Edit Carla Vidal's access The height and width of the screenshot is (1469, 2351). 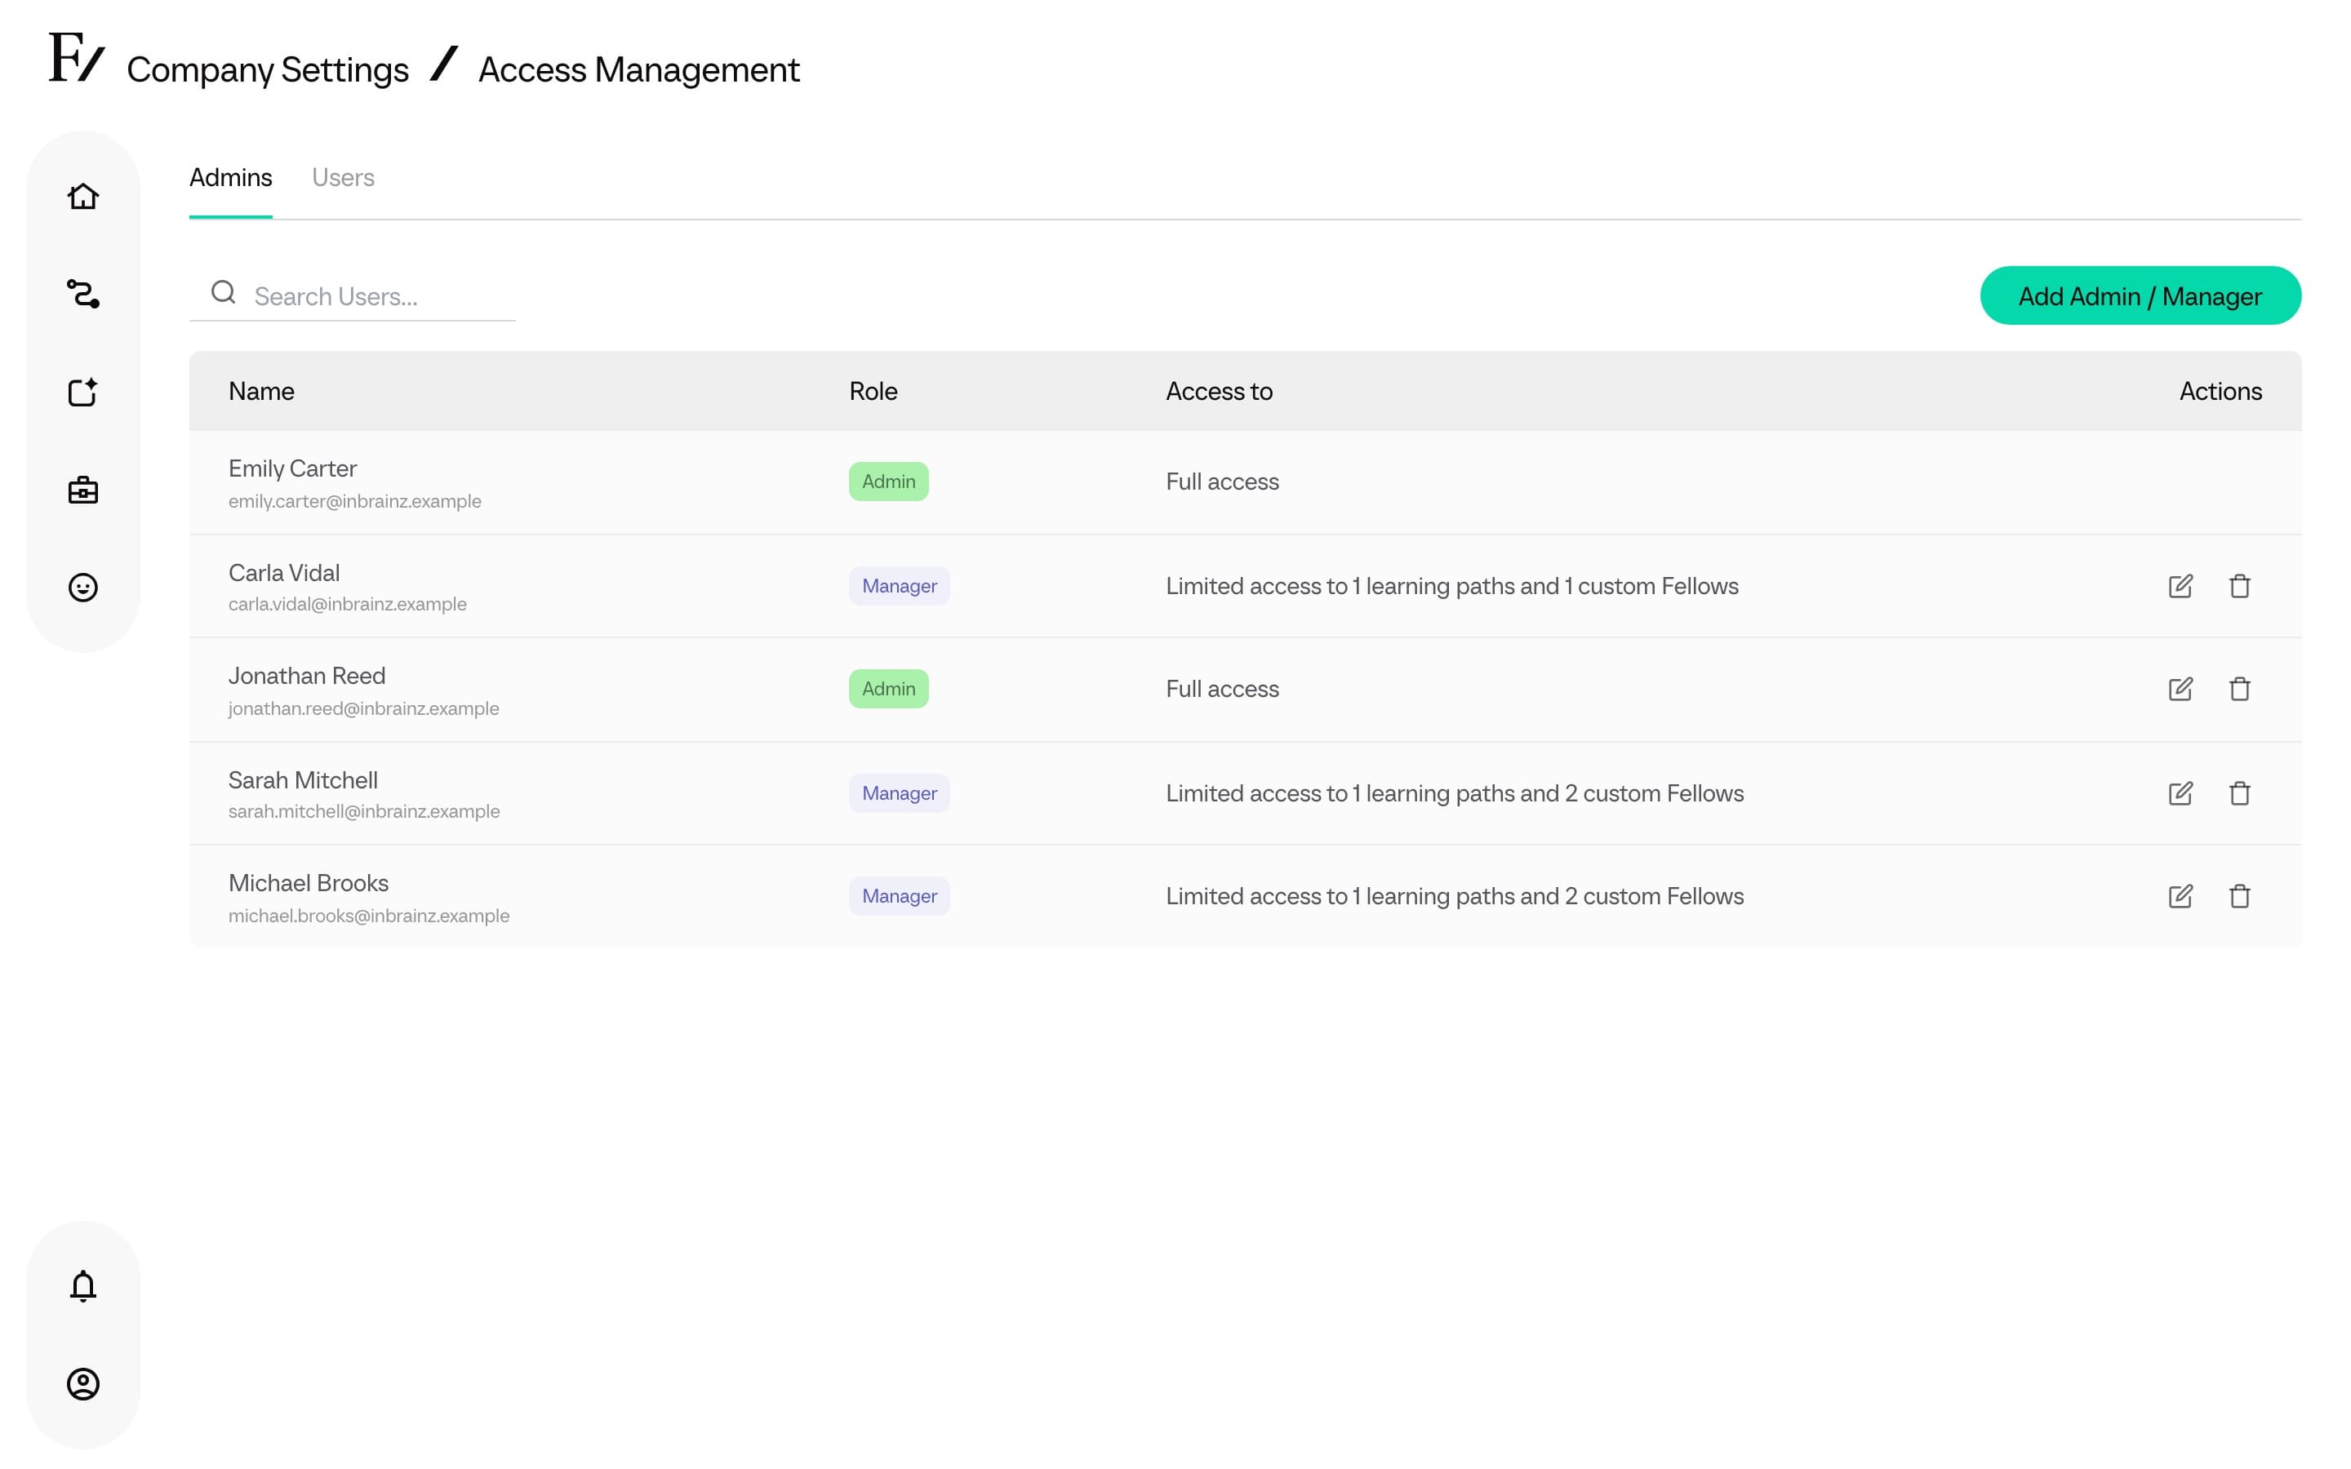pyautogui.click(x=2180, y=586)
